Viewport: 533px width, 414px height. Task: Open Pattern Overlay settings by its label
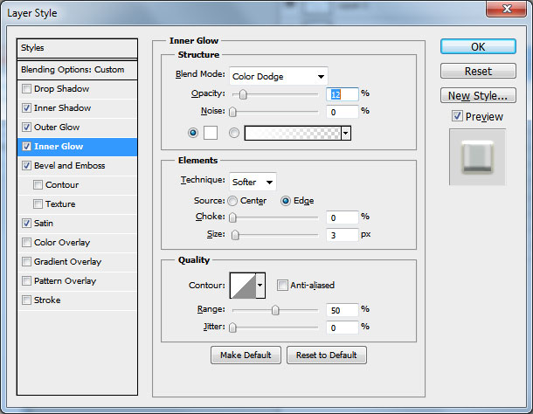(65, 281)
